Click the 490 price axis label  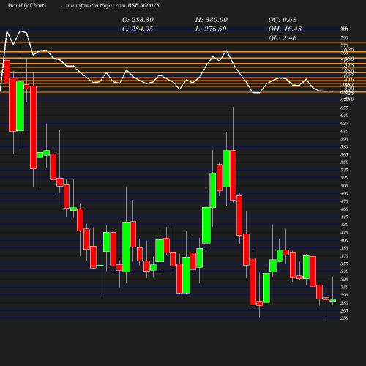click(x=344, y=193)
